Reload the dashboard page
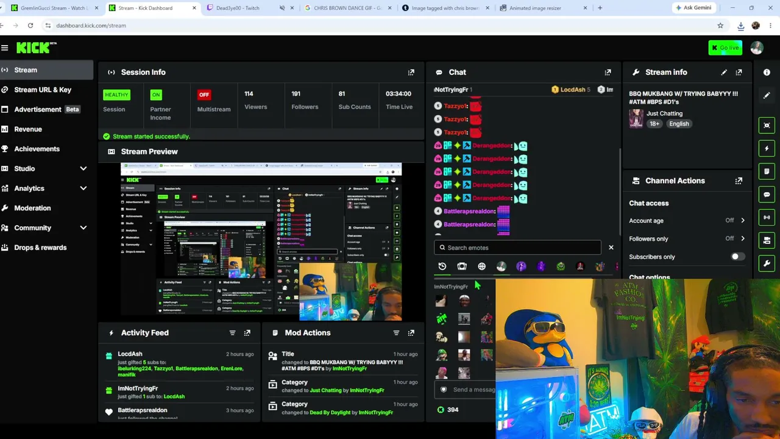Viewport: 780px width, 439px height. [30, 26]
